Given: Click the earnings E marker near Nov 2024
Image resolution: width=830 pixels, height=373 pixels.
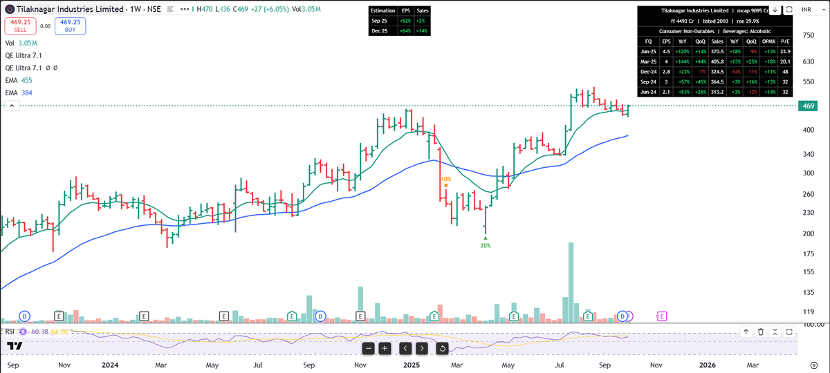Looking at the screenshot, I should [x=360, y=316].
